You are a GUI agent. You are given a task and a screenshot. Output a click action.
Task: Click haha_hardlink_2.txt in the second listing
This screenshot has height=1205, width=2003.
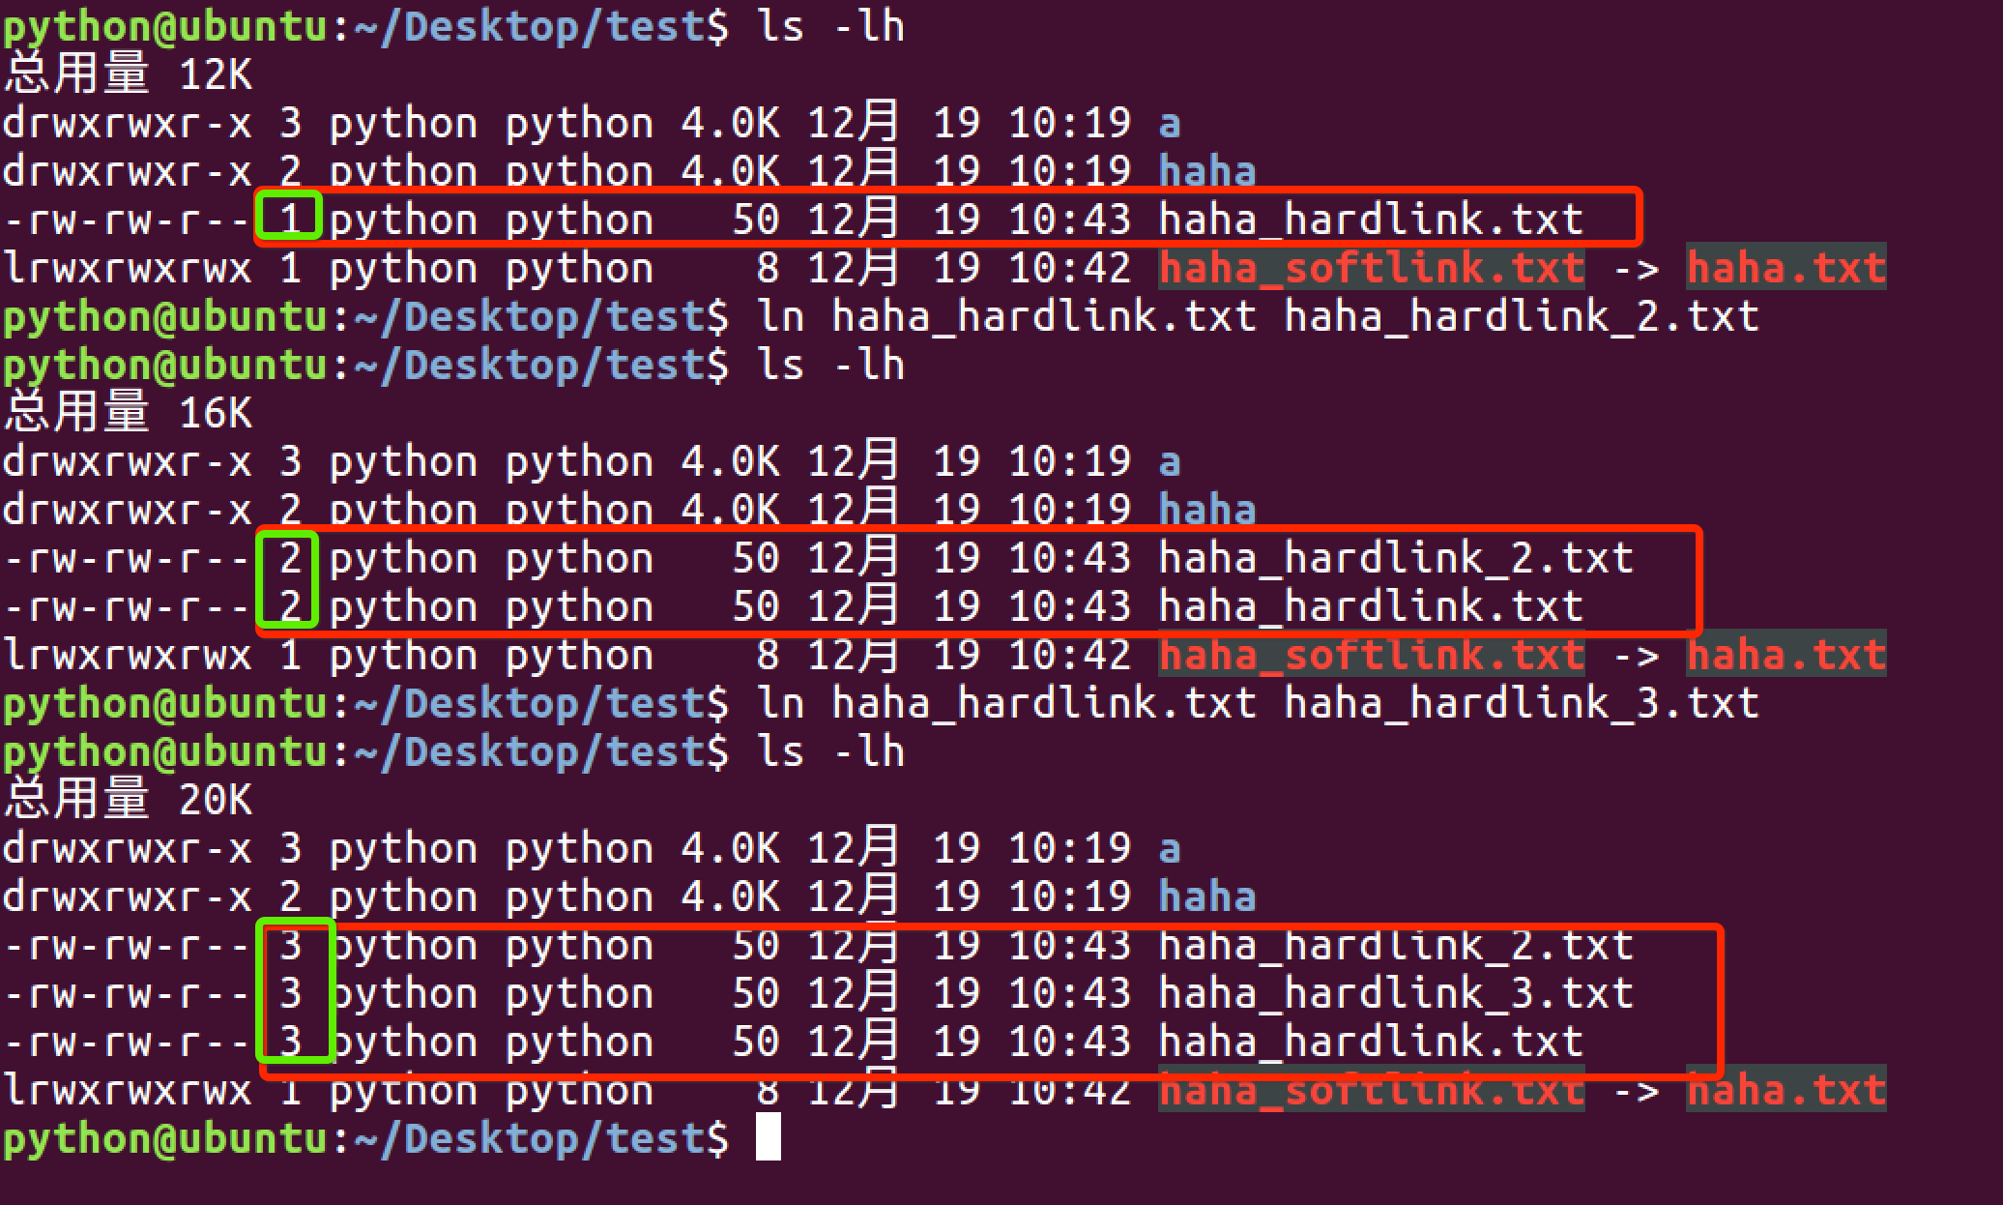point(1396,558)
